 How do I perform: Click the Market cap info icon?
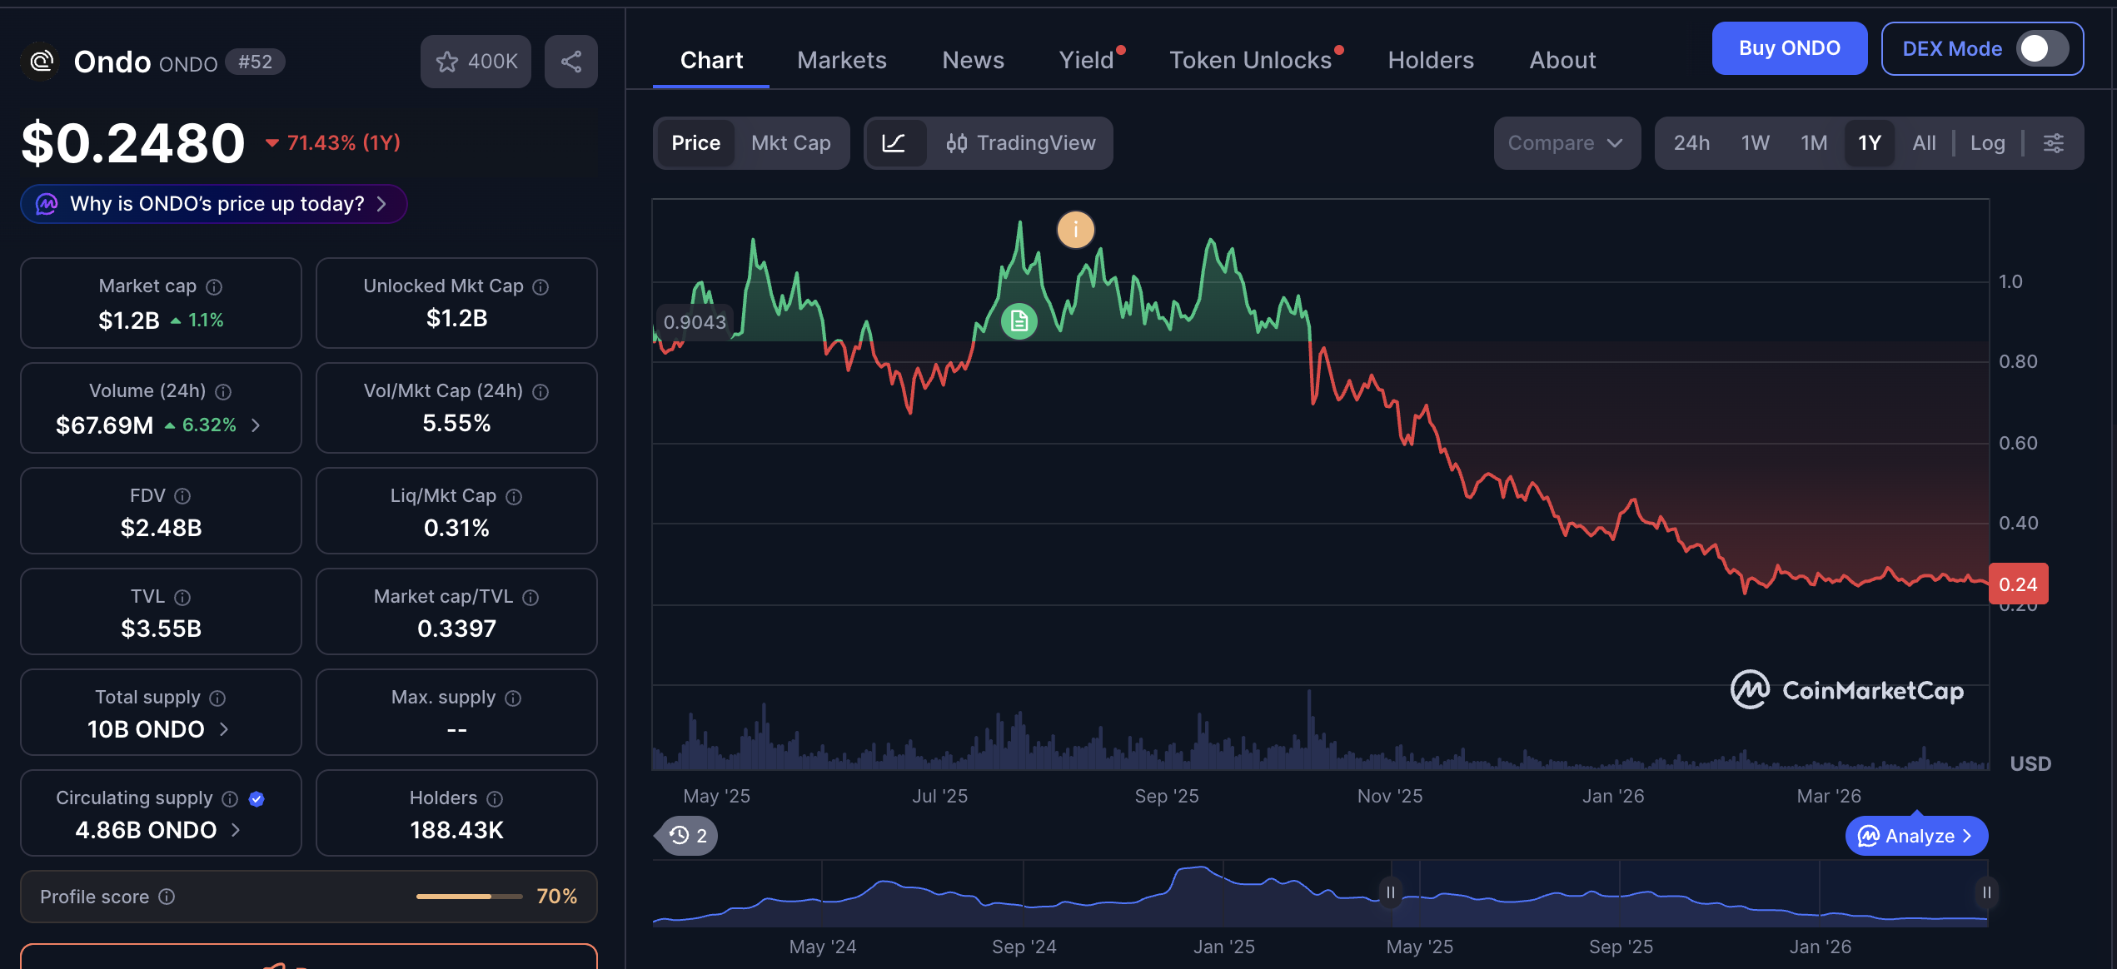pyautogui.click(x=214, y=286)
